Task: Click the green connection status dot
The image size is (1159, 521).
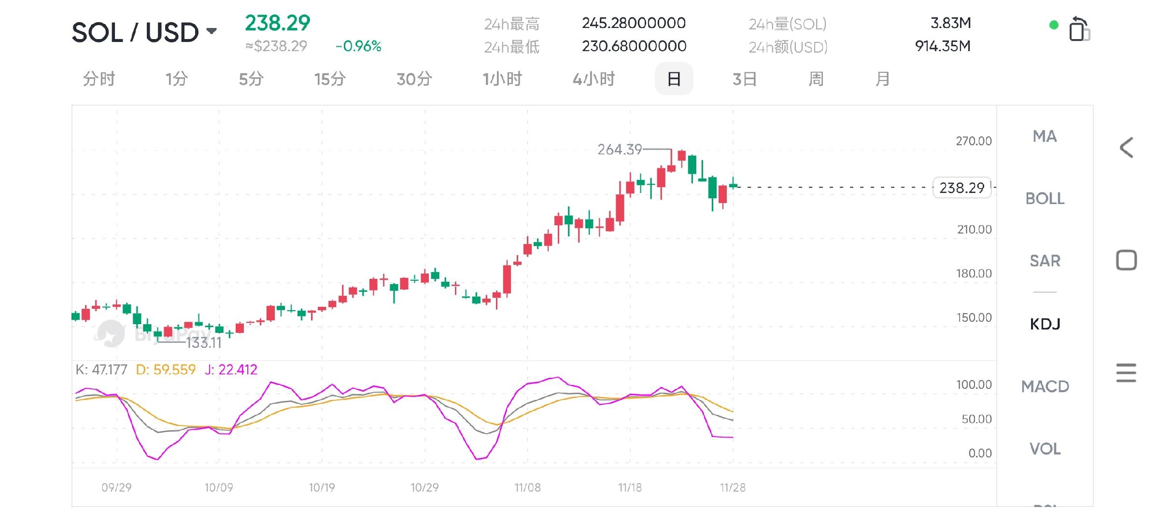Action: pos(1054,25)
